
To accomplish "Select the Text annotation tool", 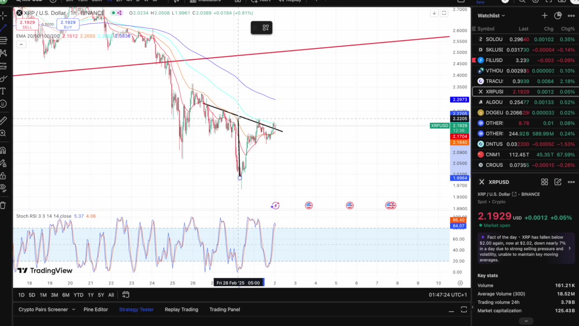I will click(3, 91).
